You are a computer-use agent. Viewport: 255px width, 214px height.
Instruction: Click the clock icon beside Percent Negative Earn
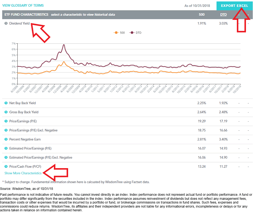pos(6,139)
